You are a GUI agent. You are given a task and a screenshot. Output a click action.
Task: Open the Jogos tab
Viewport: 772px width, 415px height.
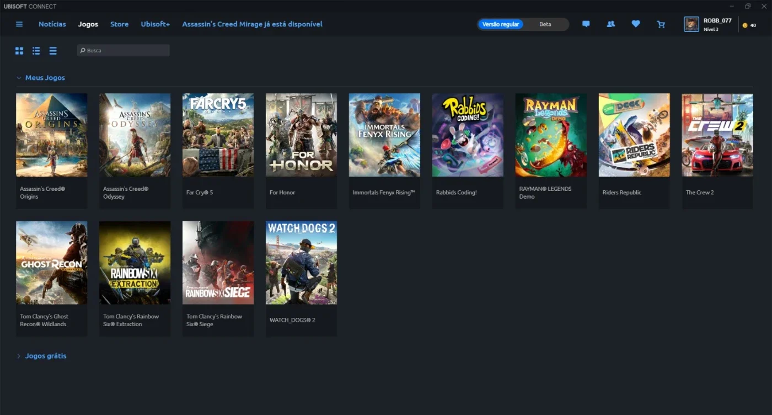coord(88,24)
